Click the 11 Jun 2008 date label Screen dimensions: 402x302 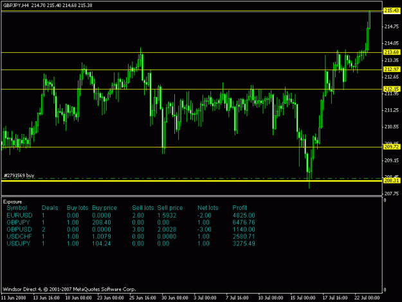tap(14, 298)
